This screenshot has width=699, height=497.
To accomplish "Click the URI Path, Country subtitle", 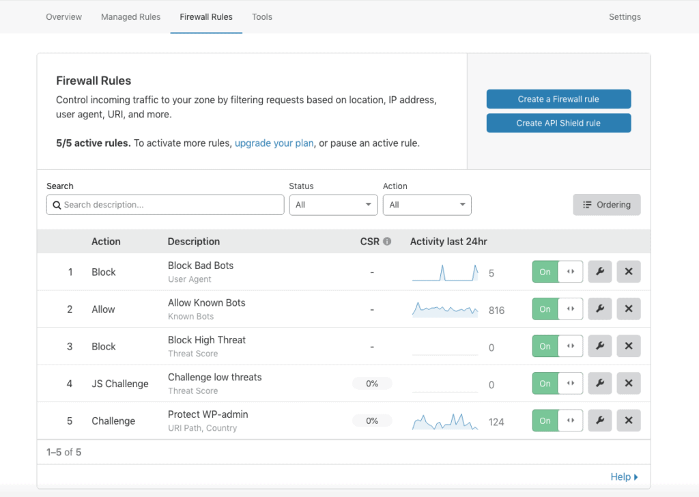I will point(202,428).
